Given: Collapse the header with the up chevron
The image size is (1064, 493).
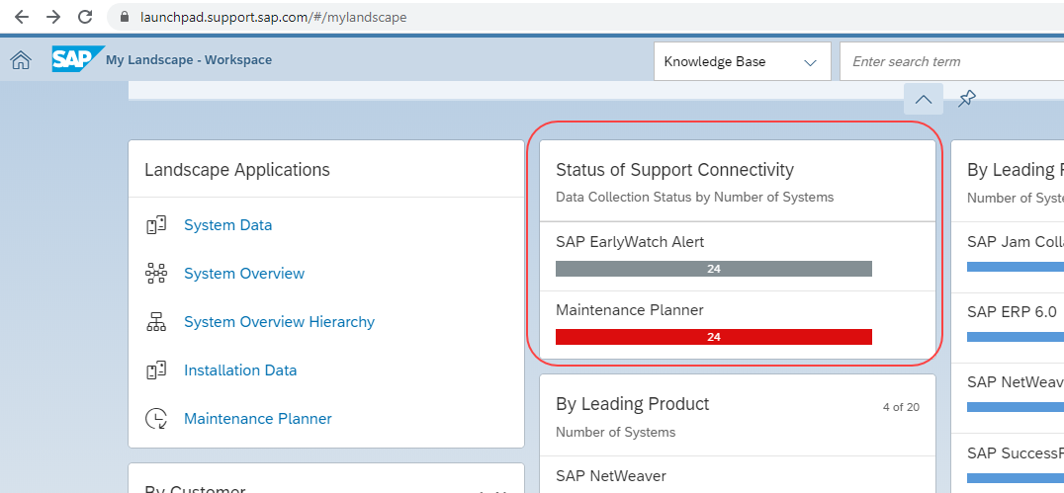Looking at the screenshot, I should click(923, 99).
